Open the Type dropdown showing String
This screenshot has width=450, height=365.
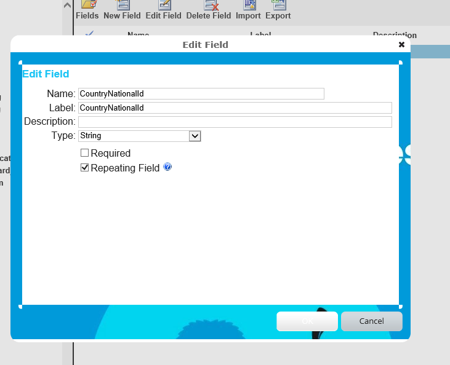tap(140, 136)
